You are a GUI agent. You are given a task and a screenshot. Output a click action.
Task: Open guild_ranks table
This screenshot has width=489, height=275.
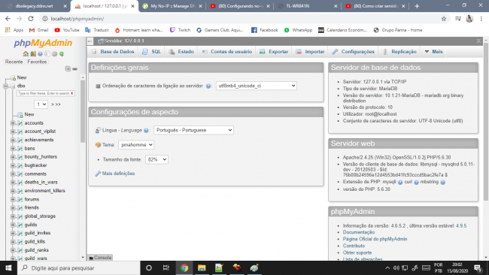37,250
